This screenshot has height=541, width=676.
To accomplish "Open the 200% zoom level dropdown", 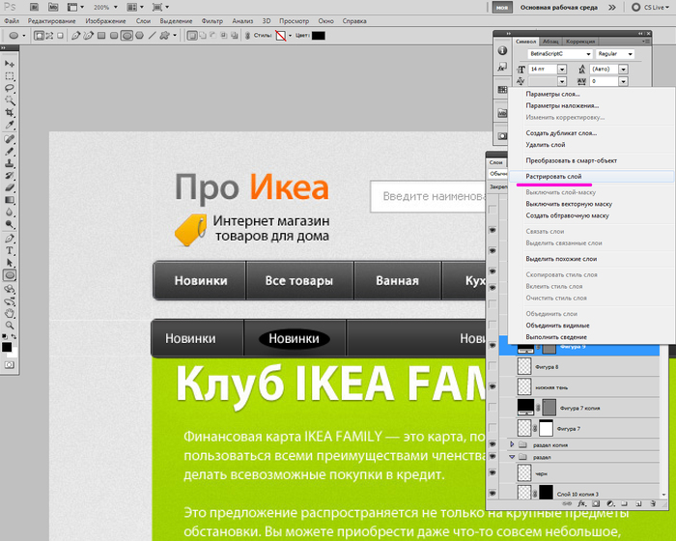I will 115,8.
